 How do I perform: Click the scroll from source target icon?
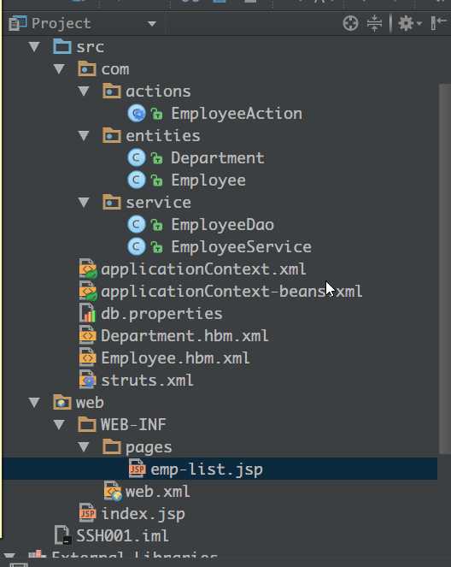pos(350,23)
